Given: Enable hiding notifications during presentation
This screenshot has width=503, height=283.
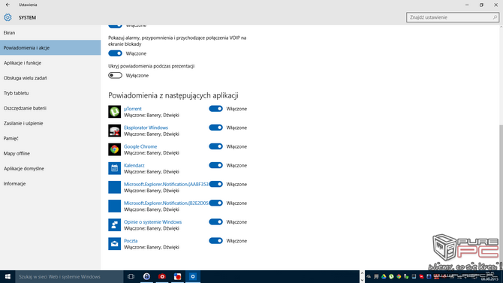Looking at the screenshot, I should pyautogui.click(x=115, y=75).
